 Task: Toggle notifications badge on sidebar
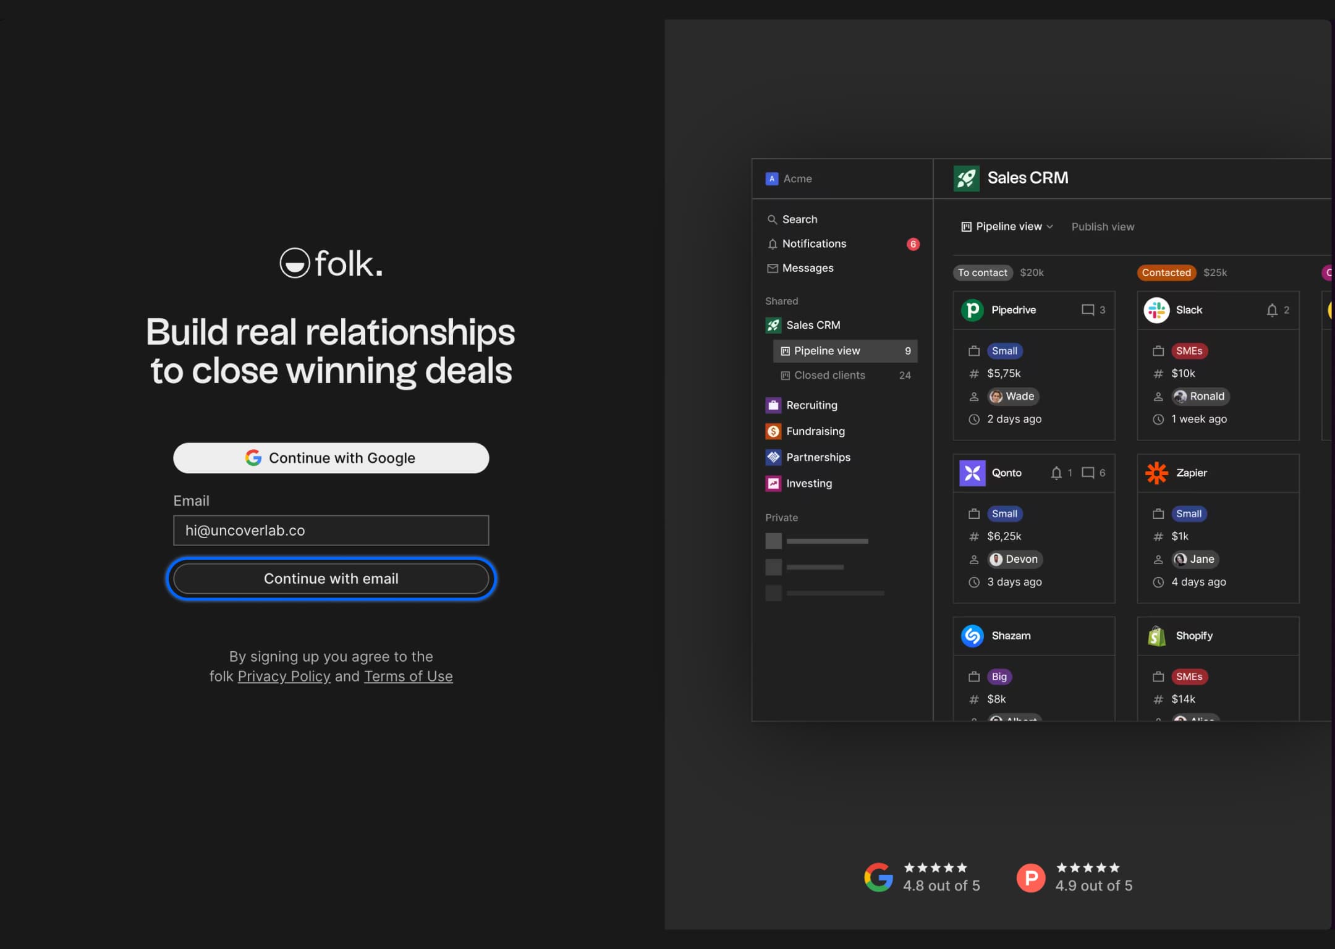coord(911,243)
